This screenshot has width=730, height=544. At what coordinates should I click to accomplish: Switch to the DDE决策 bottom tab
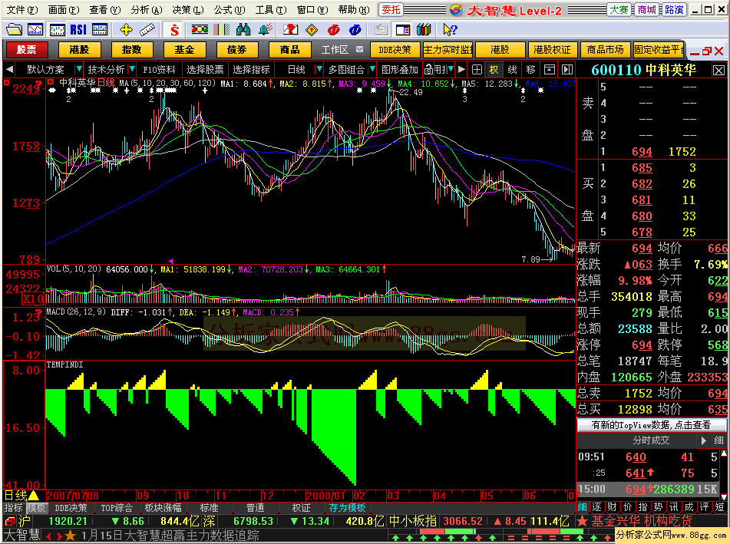pyautogui.click(x=71, y=508)
